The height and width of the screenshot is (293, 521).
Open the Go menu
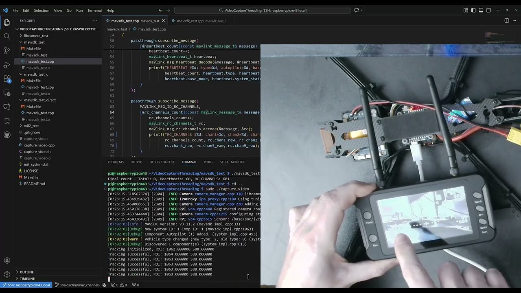coord(69,10)
